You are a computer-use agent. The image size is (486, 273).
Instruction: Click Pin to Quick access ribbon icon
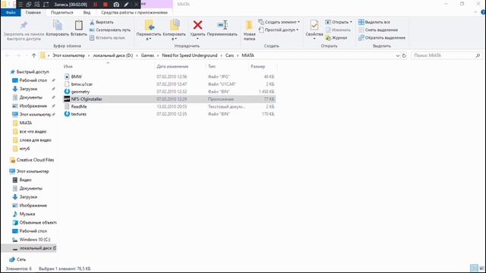tap(24, 25)
